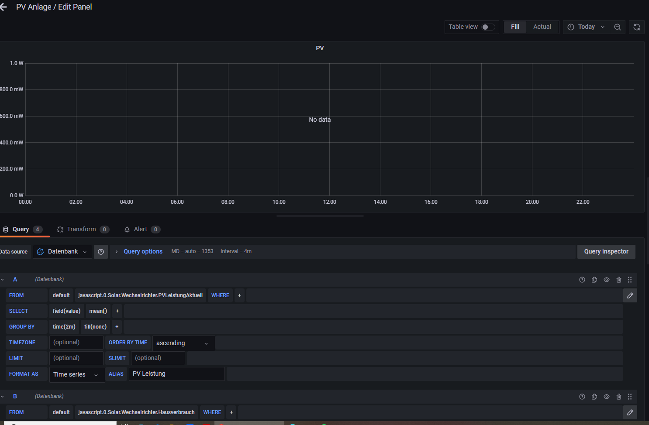Toggle the Table view switch
649x425 pixels.
pos(488,27)
